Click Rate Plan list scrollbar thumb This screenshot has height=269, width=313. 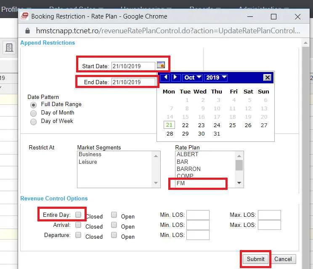point(239,165)
